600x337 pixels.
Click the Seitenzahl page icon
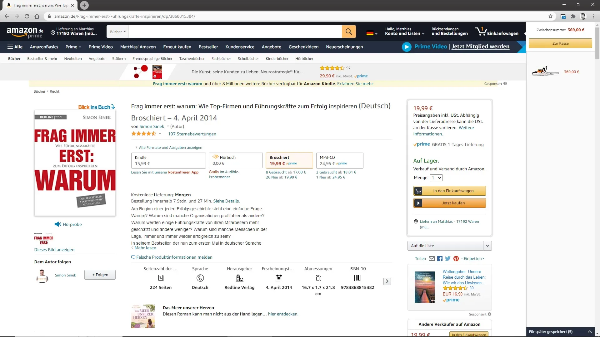coord(161,278)
